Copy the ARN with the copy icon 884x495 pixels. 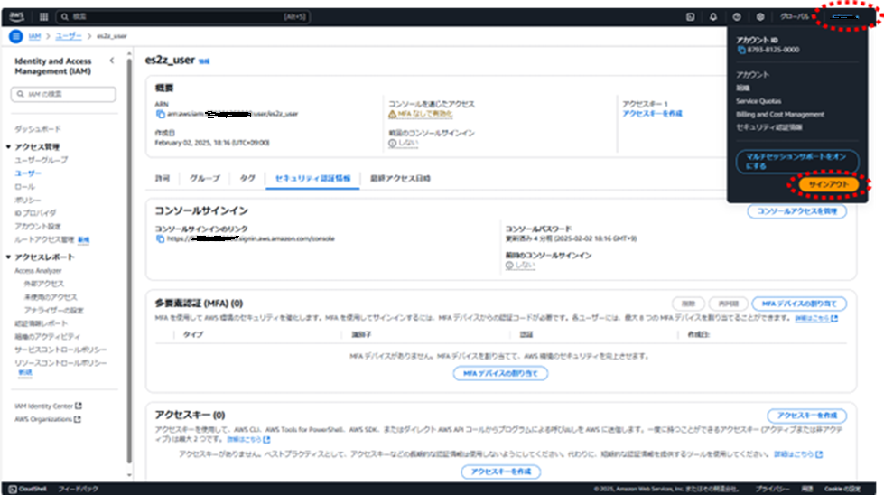pos(160,114)
